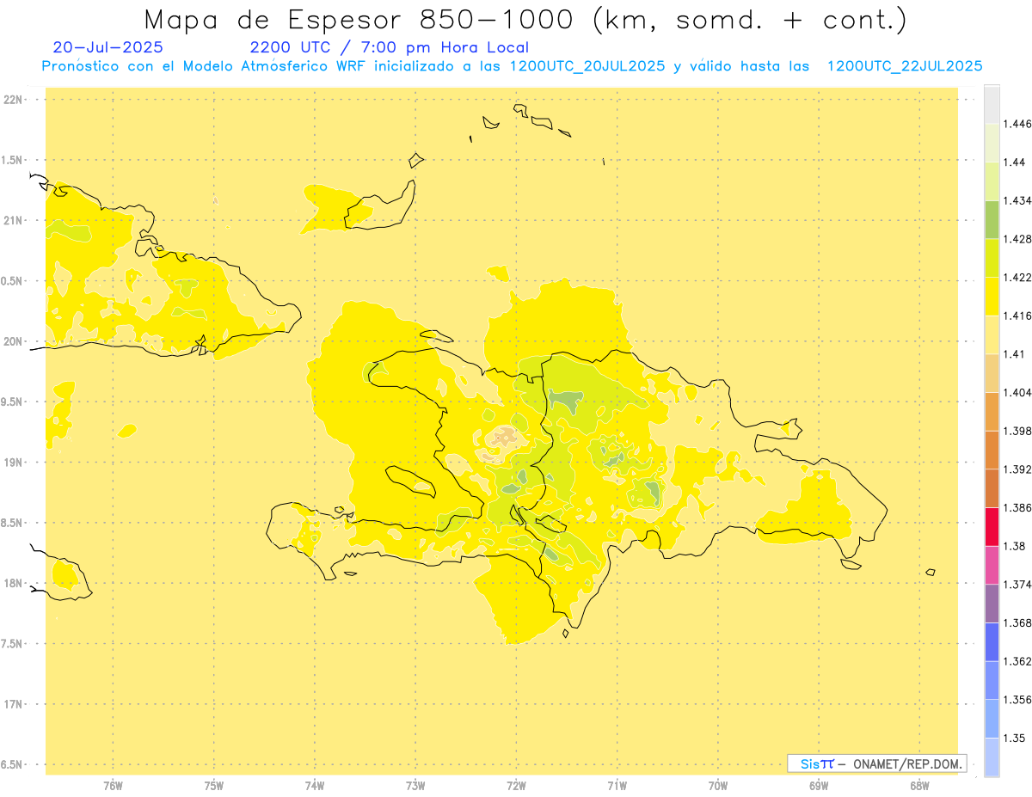Click the pink swatch between 1.374 and 1.38

992,565
